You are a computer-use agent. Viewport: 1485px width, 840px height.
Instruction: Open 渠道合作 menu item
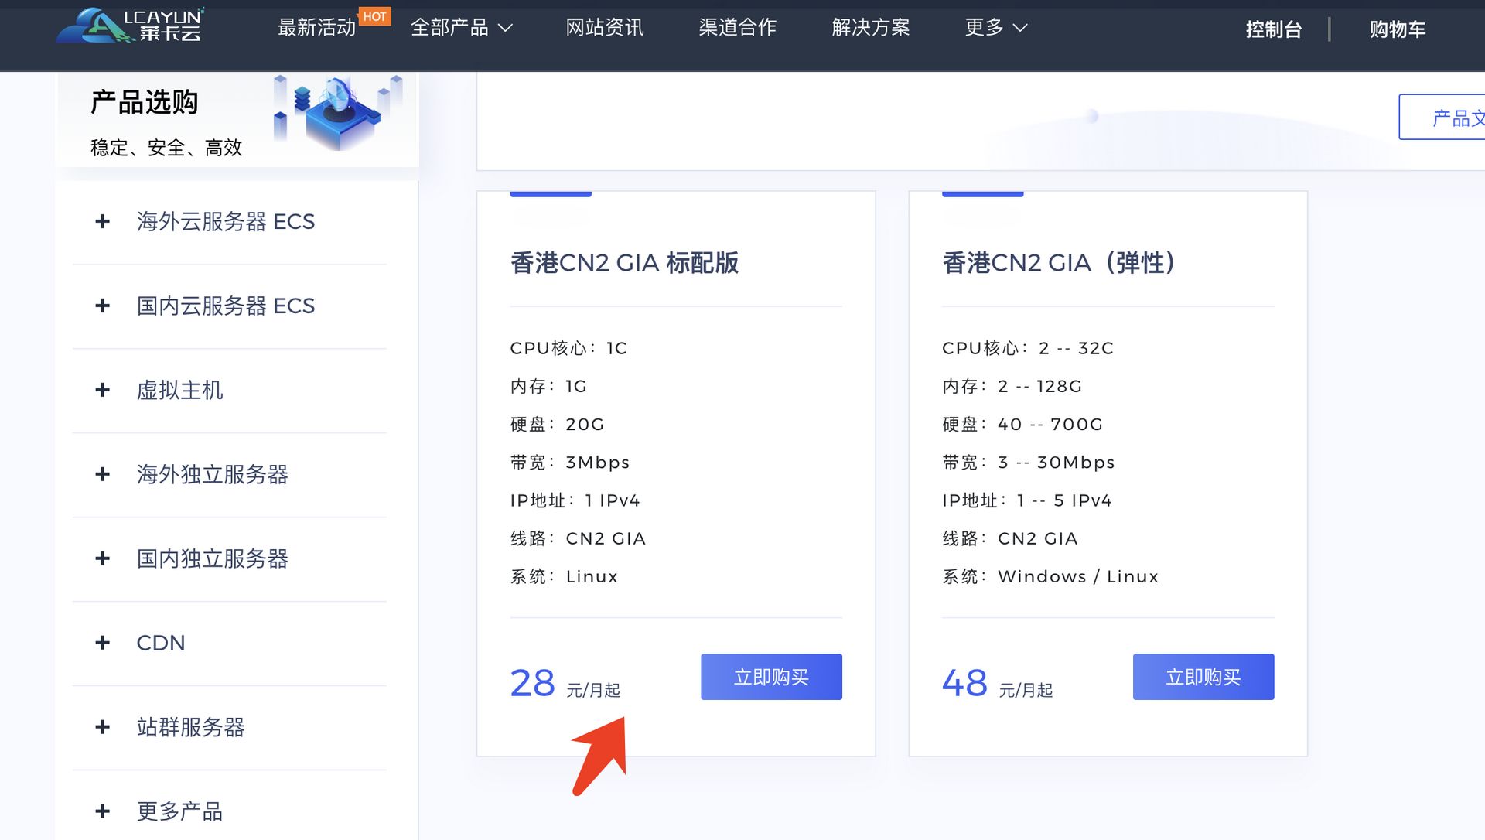[737, 28]
